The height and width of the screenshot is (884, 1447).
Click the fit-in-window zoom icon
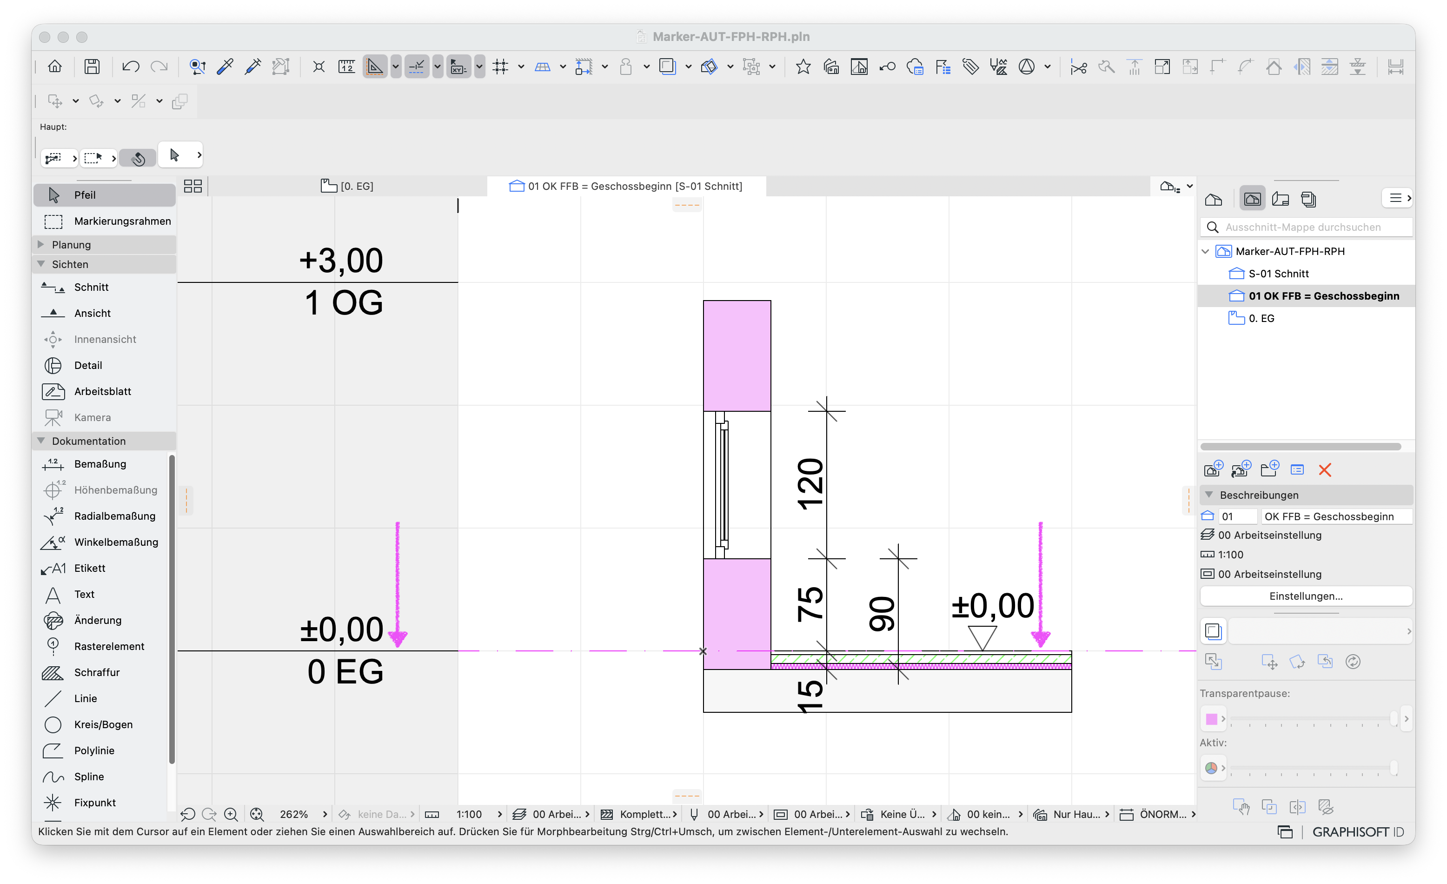point(257,814)
